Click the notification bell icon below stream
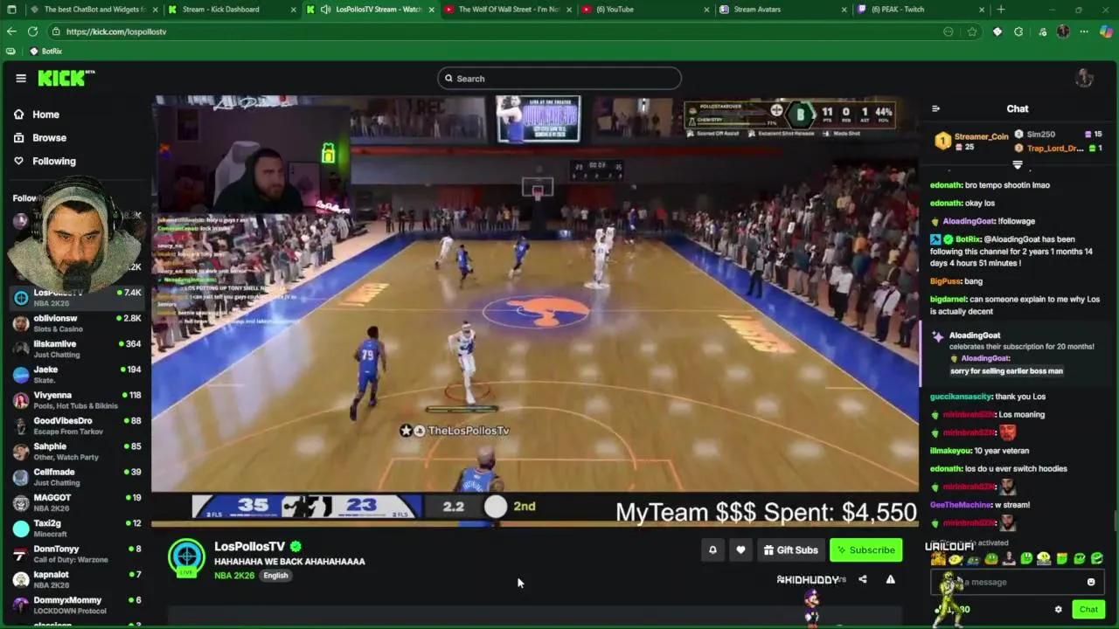The image size is (1119, 629). pos(712,550)
